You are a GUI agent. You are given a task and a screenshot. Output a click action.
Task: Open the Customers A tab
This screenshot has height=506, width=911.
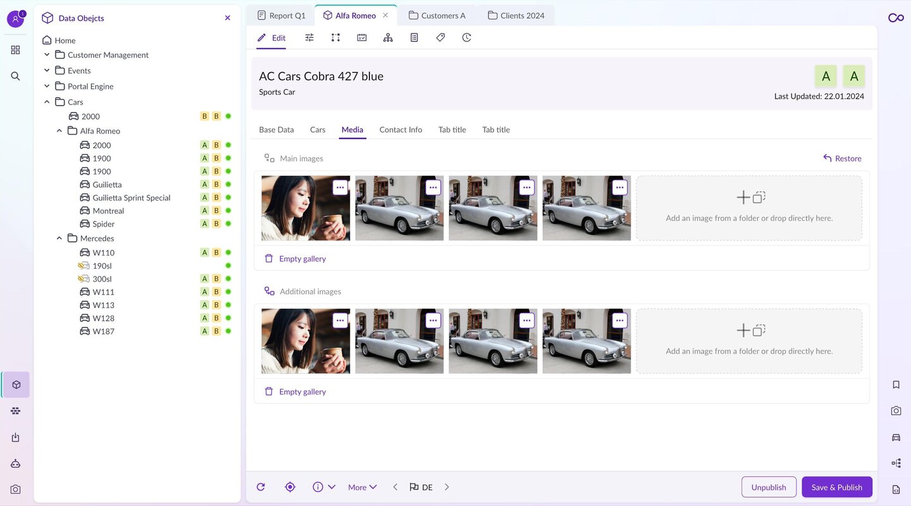point(437,16)
